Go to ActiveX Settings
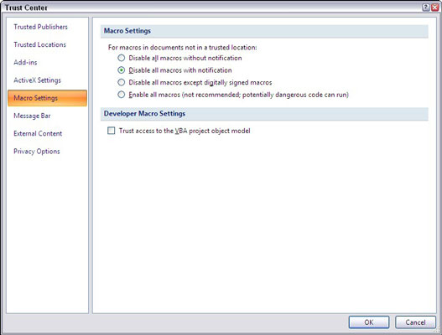The height and width of the screenshot is (335, 442). 37,80
